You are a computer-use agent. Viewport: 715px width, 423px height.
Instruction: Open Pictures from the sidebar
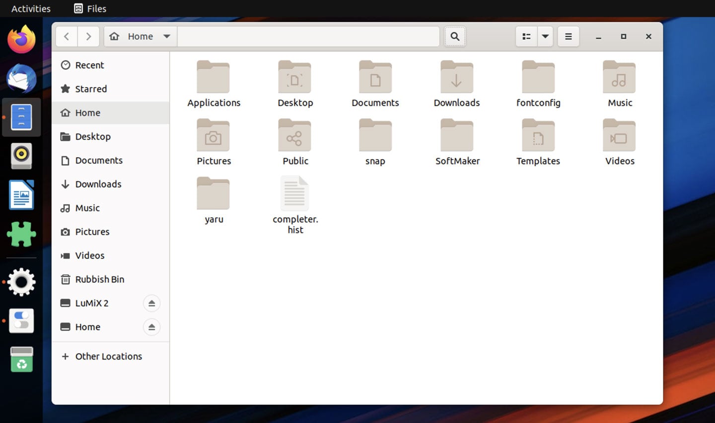point(110,232)
